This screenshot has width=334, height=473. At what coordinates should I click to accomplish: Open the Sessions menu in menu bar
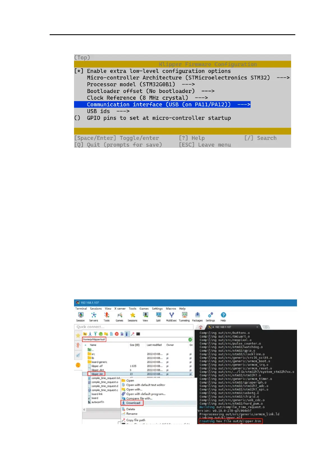pyautogui.click(x=96, y=308)
